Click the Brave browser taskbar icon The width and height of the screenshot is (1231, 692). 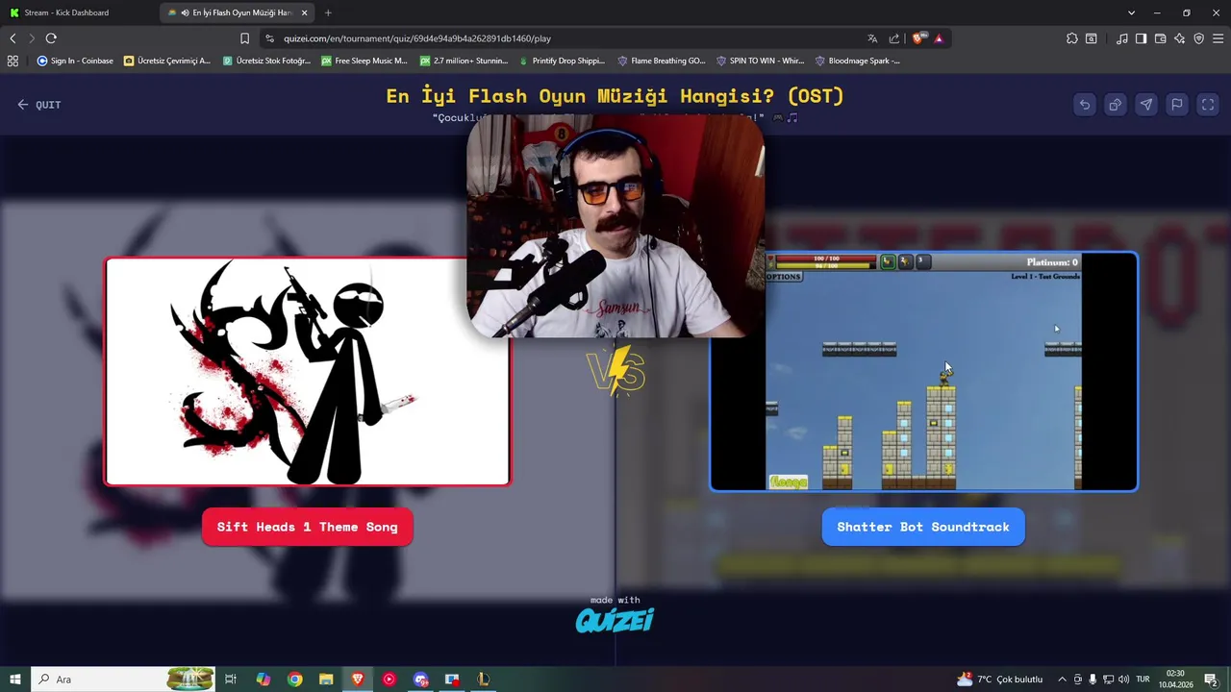point(358,680)
